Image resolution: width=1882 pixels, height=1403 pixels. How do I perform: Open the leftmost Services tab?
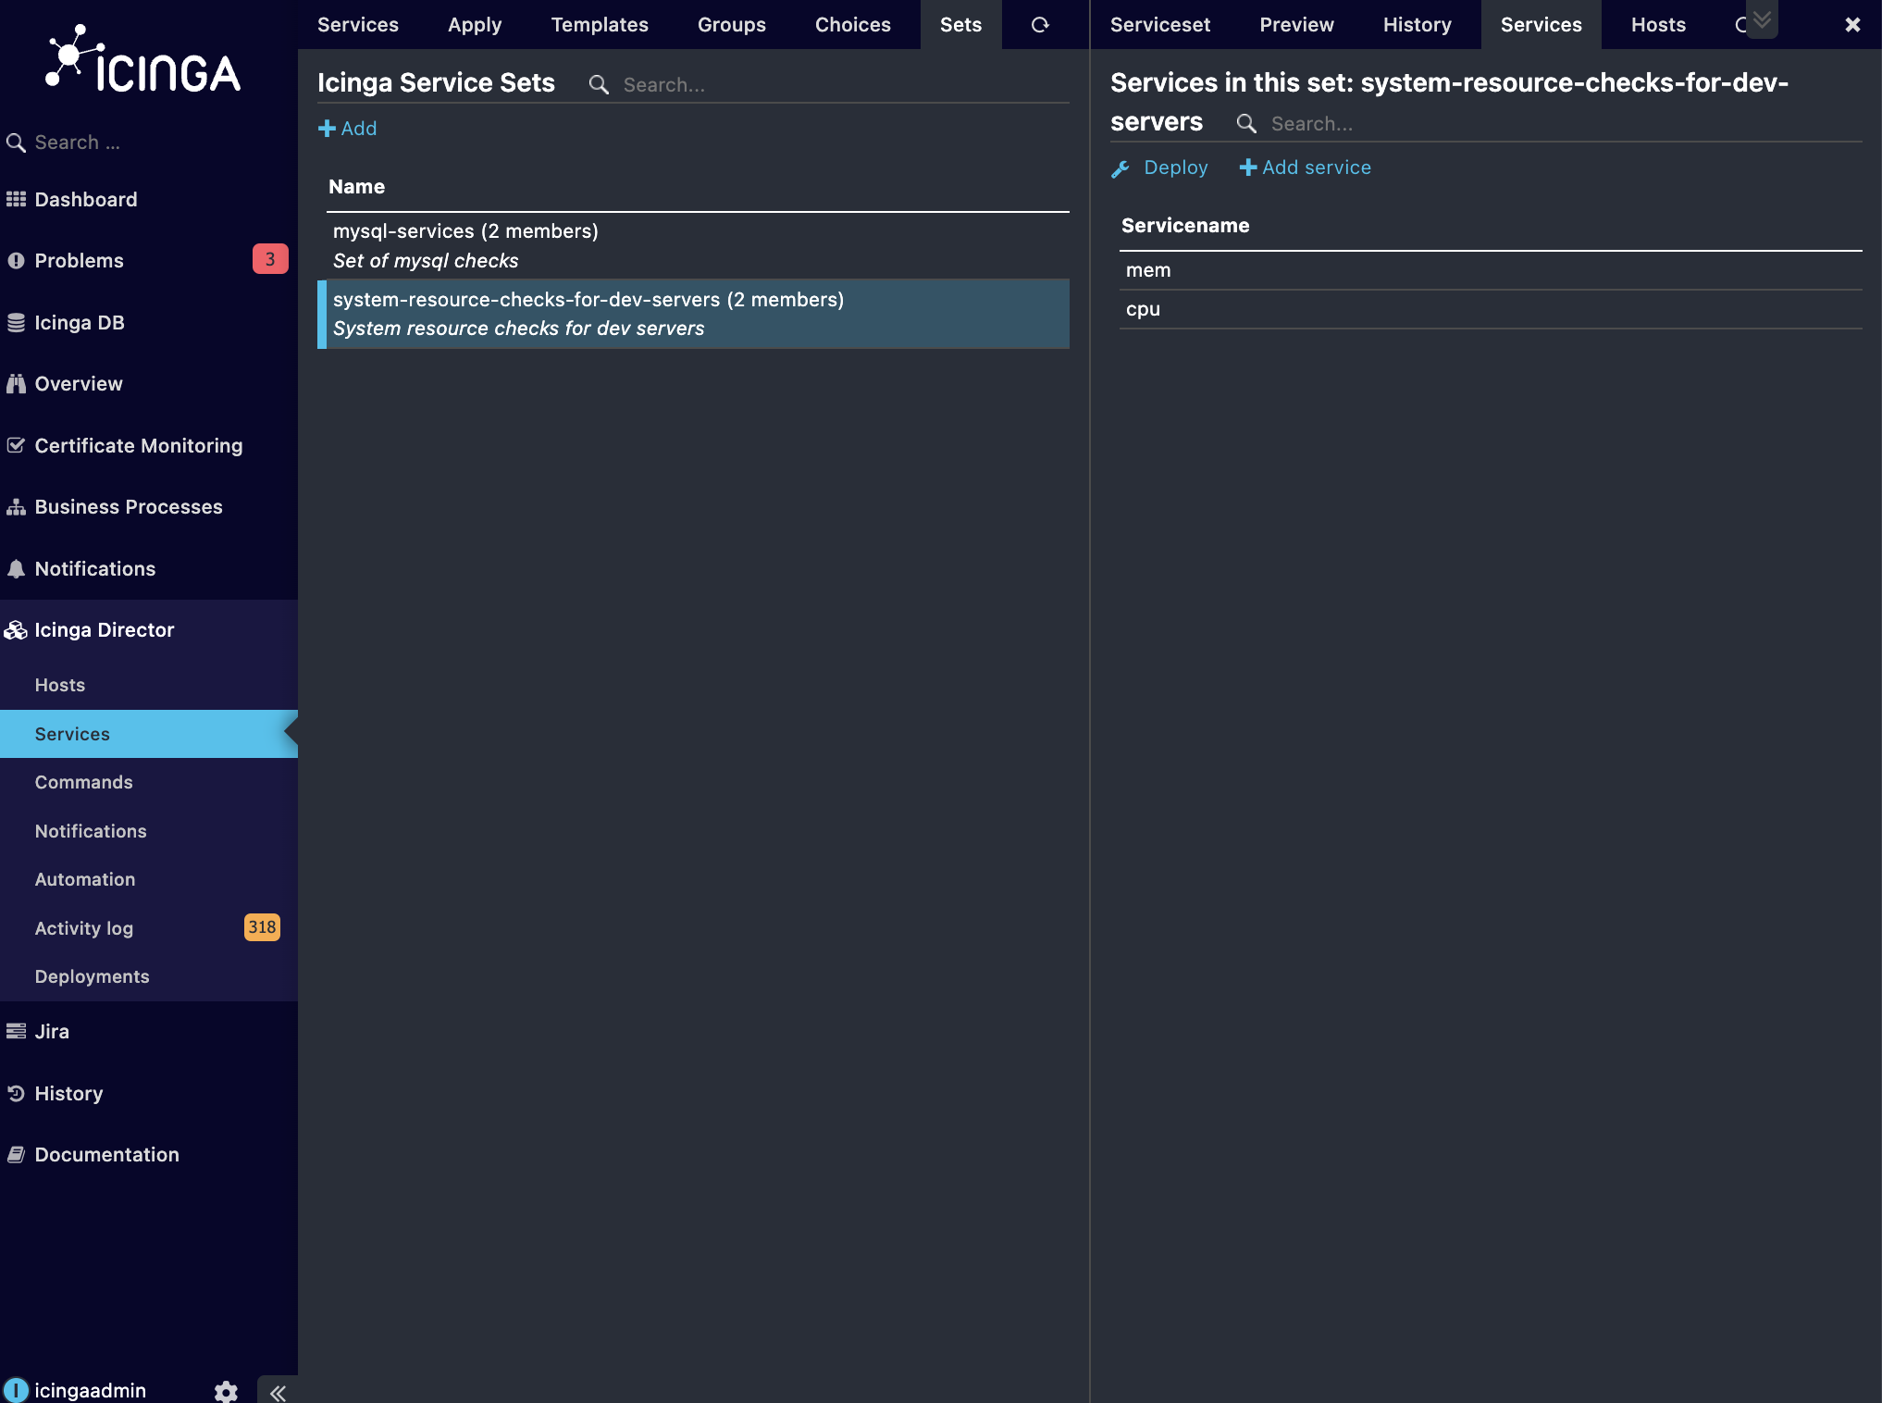(x=358, y=25)
